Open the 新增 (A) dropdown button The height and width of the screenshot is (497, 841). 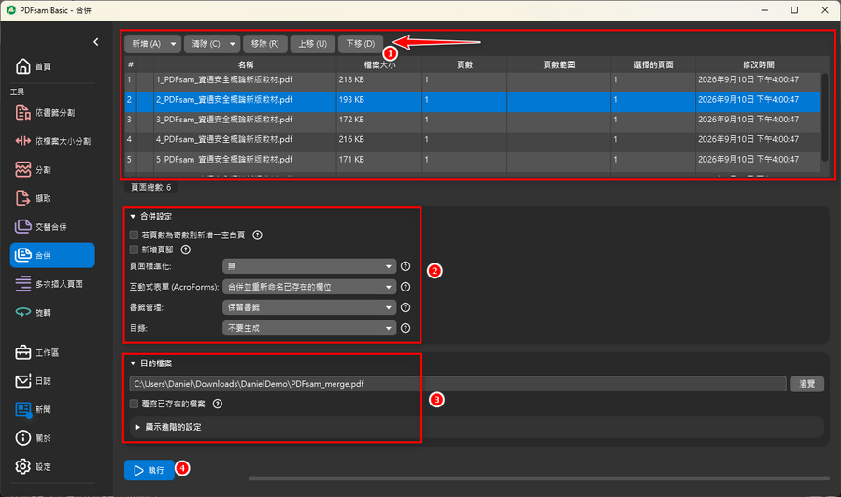[152, 43]
